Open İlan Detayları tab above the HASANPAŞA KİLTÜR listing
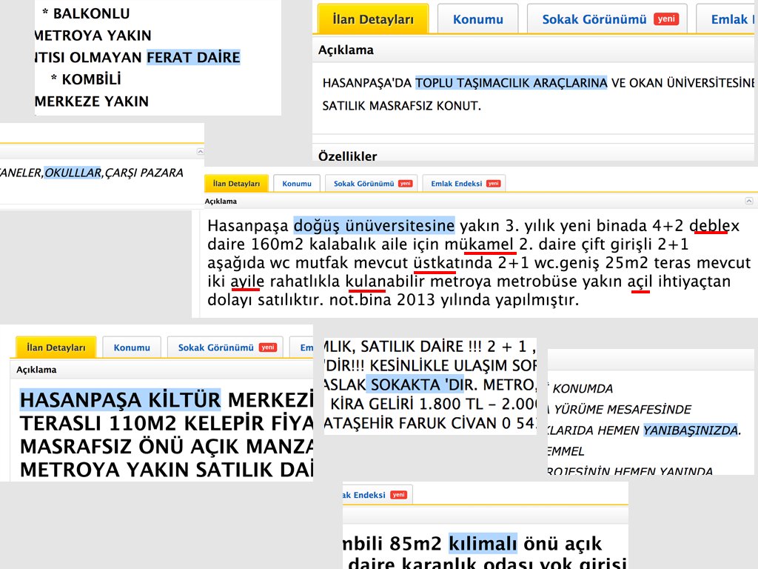758x569 pixels. [56, 347]
